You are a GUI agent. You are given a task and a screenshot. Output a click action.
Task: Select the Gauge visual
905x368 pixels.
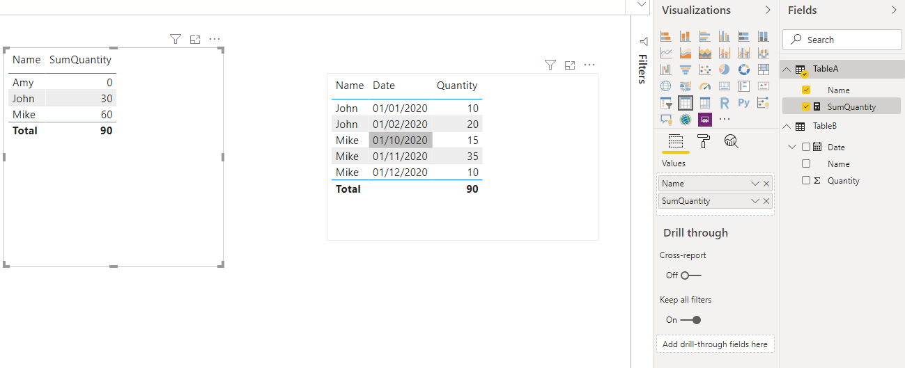click(704, 86)
